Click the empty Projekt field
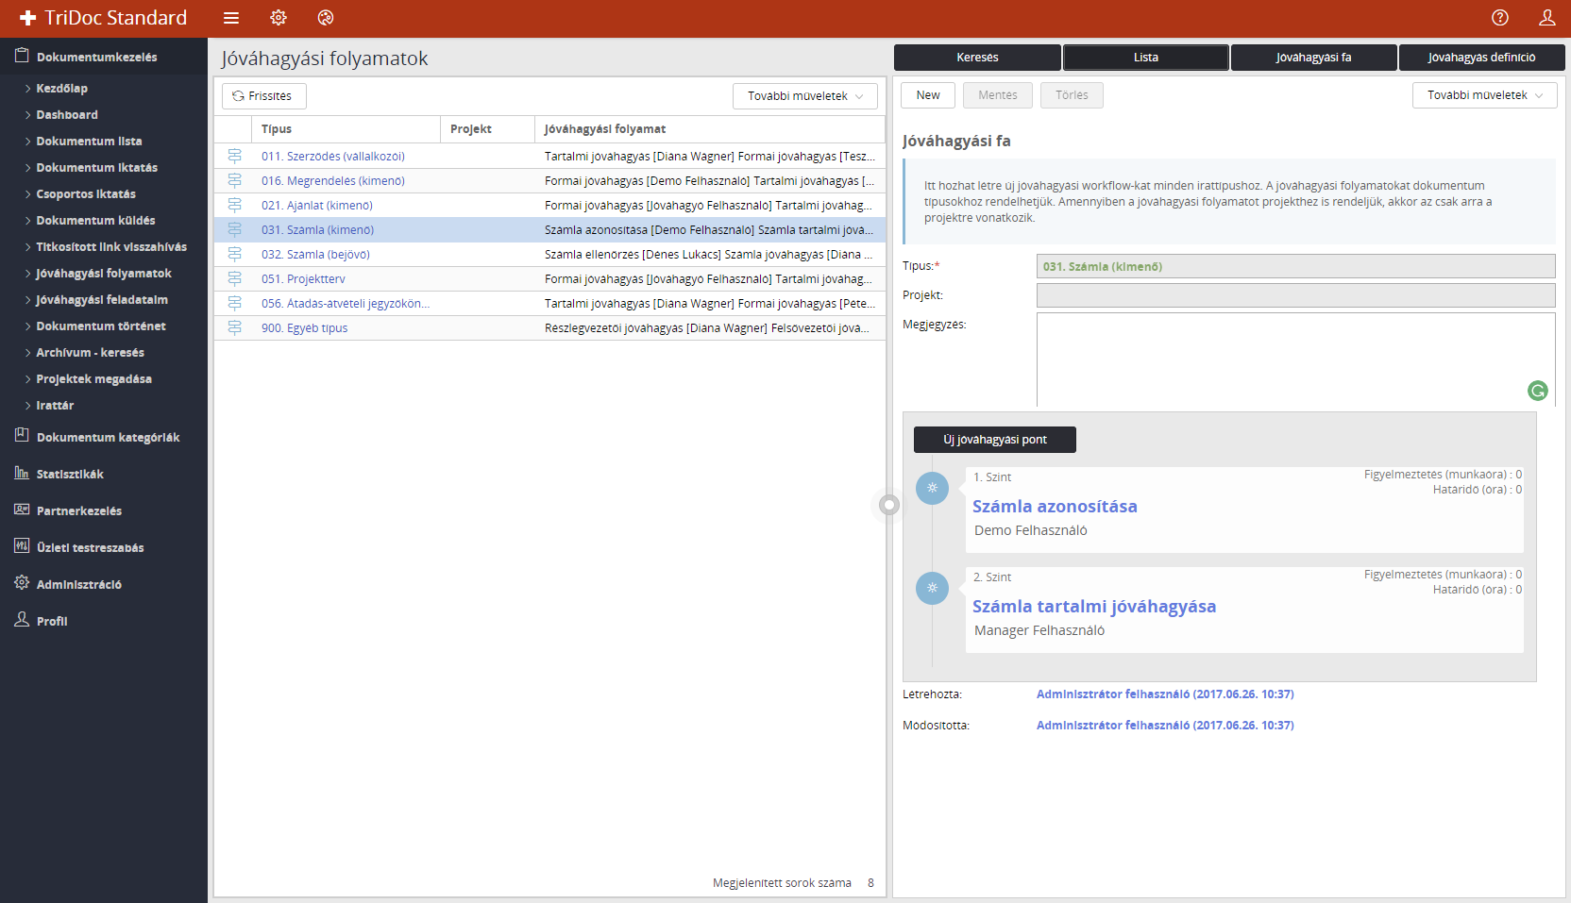This screenshot has height=903, width=1571. 1296,295
